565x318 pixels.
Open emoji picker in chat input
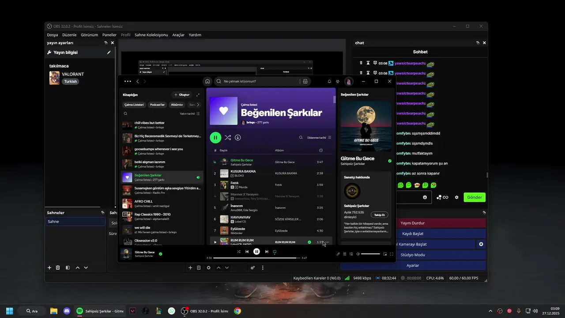[425, 197]
